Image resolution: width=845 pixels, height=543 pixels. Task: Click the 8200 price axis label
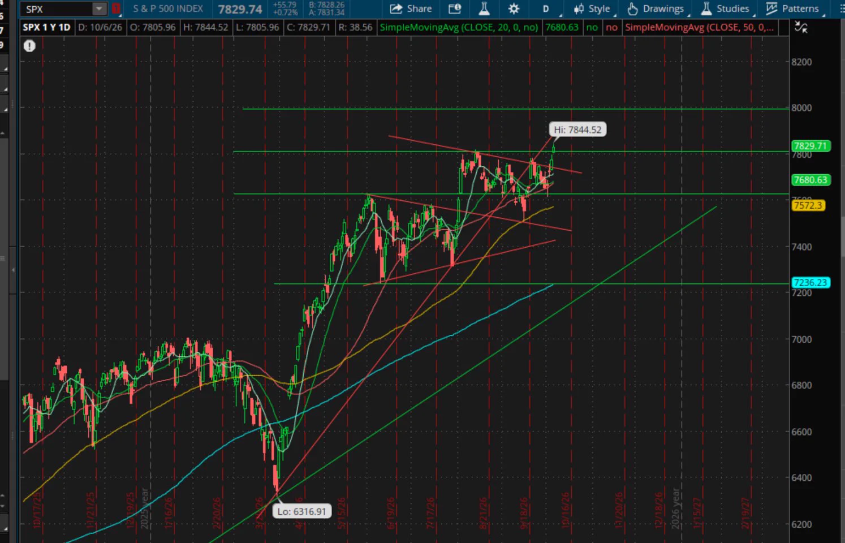[801, 62]
